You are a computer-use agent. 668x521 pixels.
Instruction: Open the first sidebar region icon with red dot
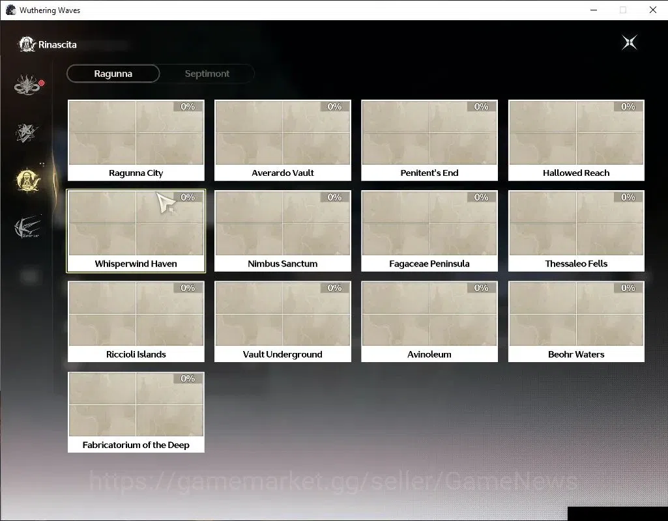tap(28, 84)
